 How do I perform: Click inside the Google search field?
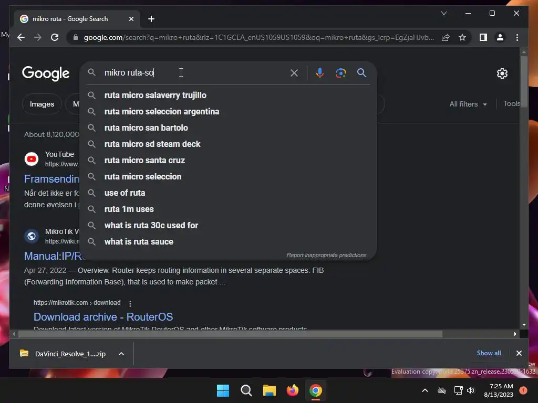pos(195,72)
